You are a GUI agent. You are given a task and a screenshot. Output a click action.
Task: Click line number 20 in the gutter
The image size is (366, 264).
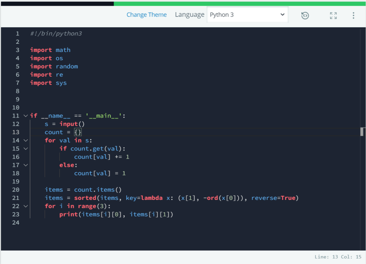[16, 189]
